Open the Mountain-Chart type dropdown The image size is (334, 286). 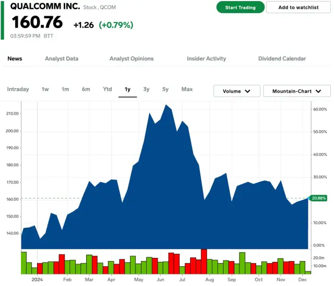(x=296, y=91)
